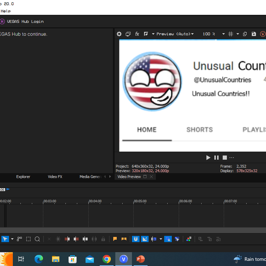Select the Zoom magnifier tool
Image resolution: width=266 pixels, height=266 pixels.
pyautogui.click(x=37, y=239)
